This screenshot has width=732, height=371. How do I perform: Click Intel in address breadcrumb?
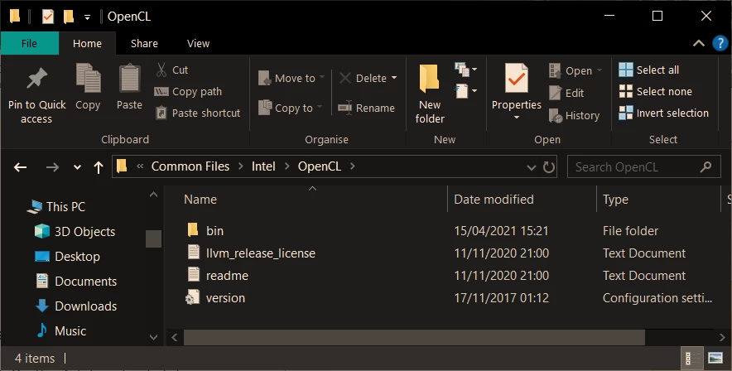click(x=263, y=166)
